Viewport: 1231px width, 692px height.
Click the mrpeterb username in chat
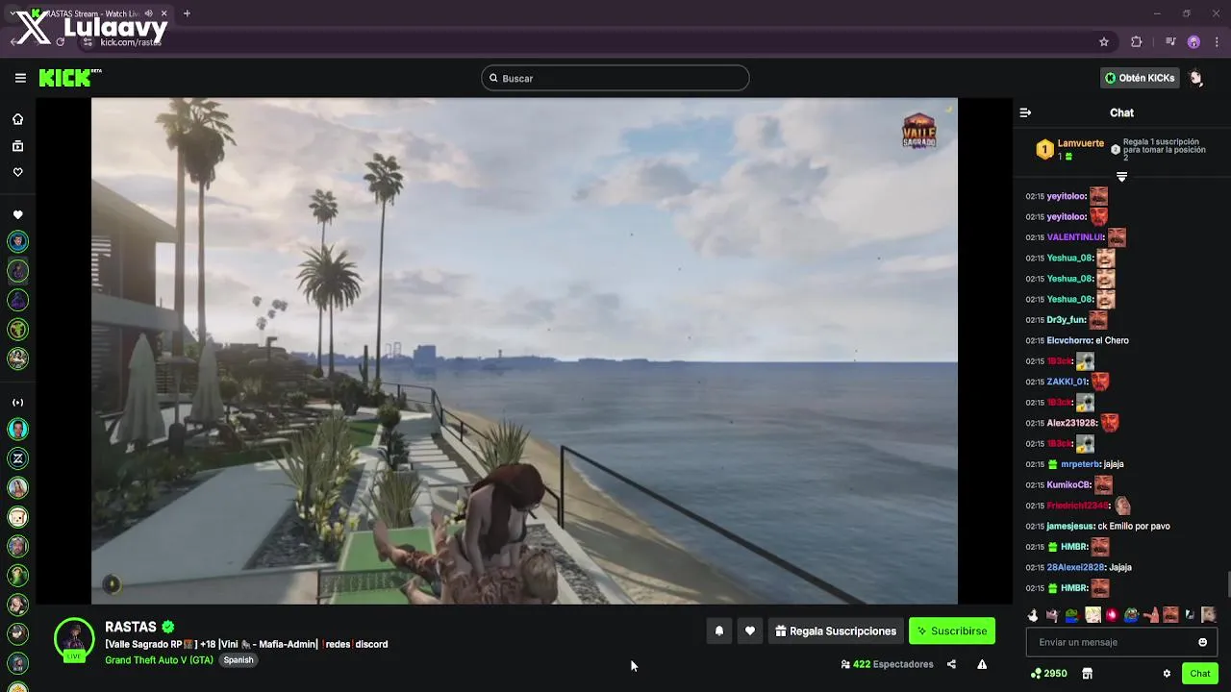pos(1080,464)
